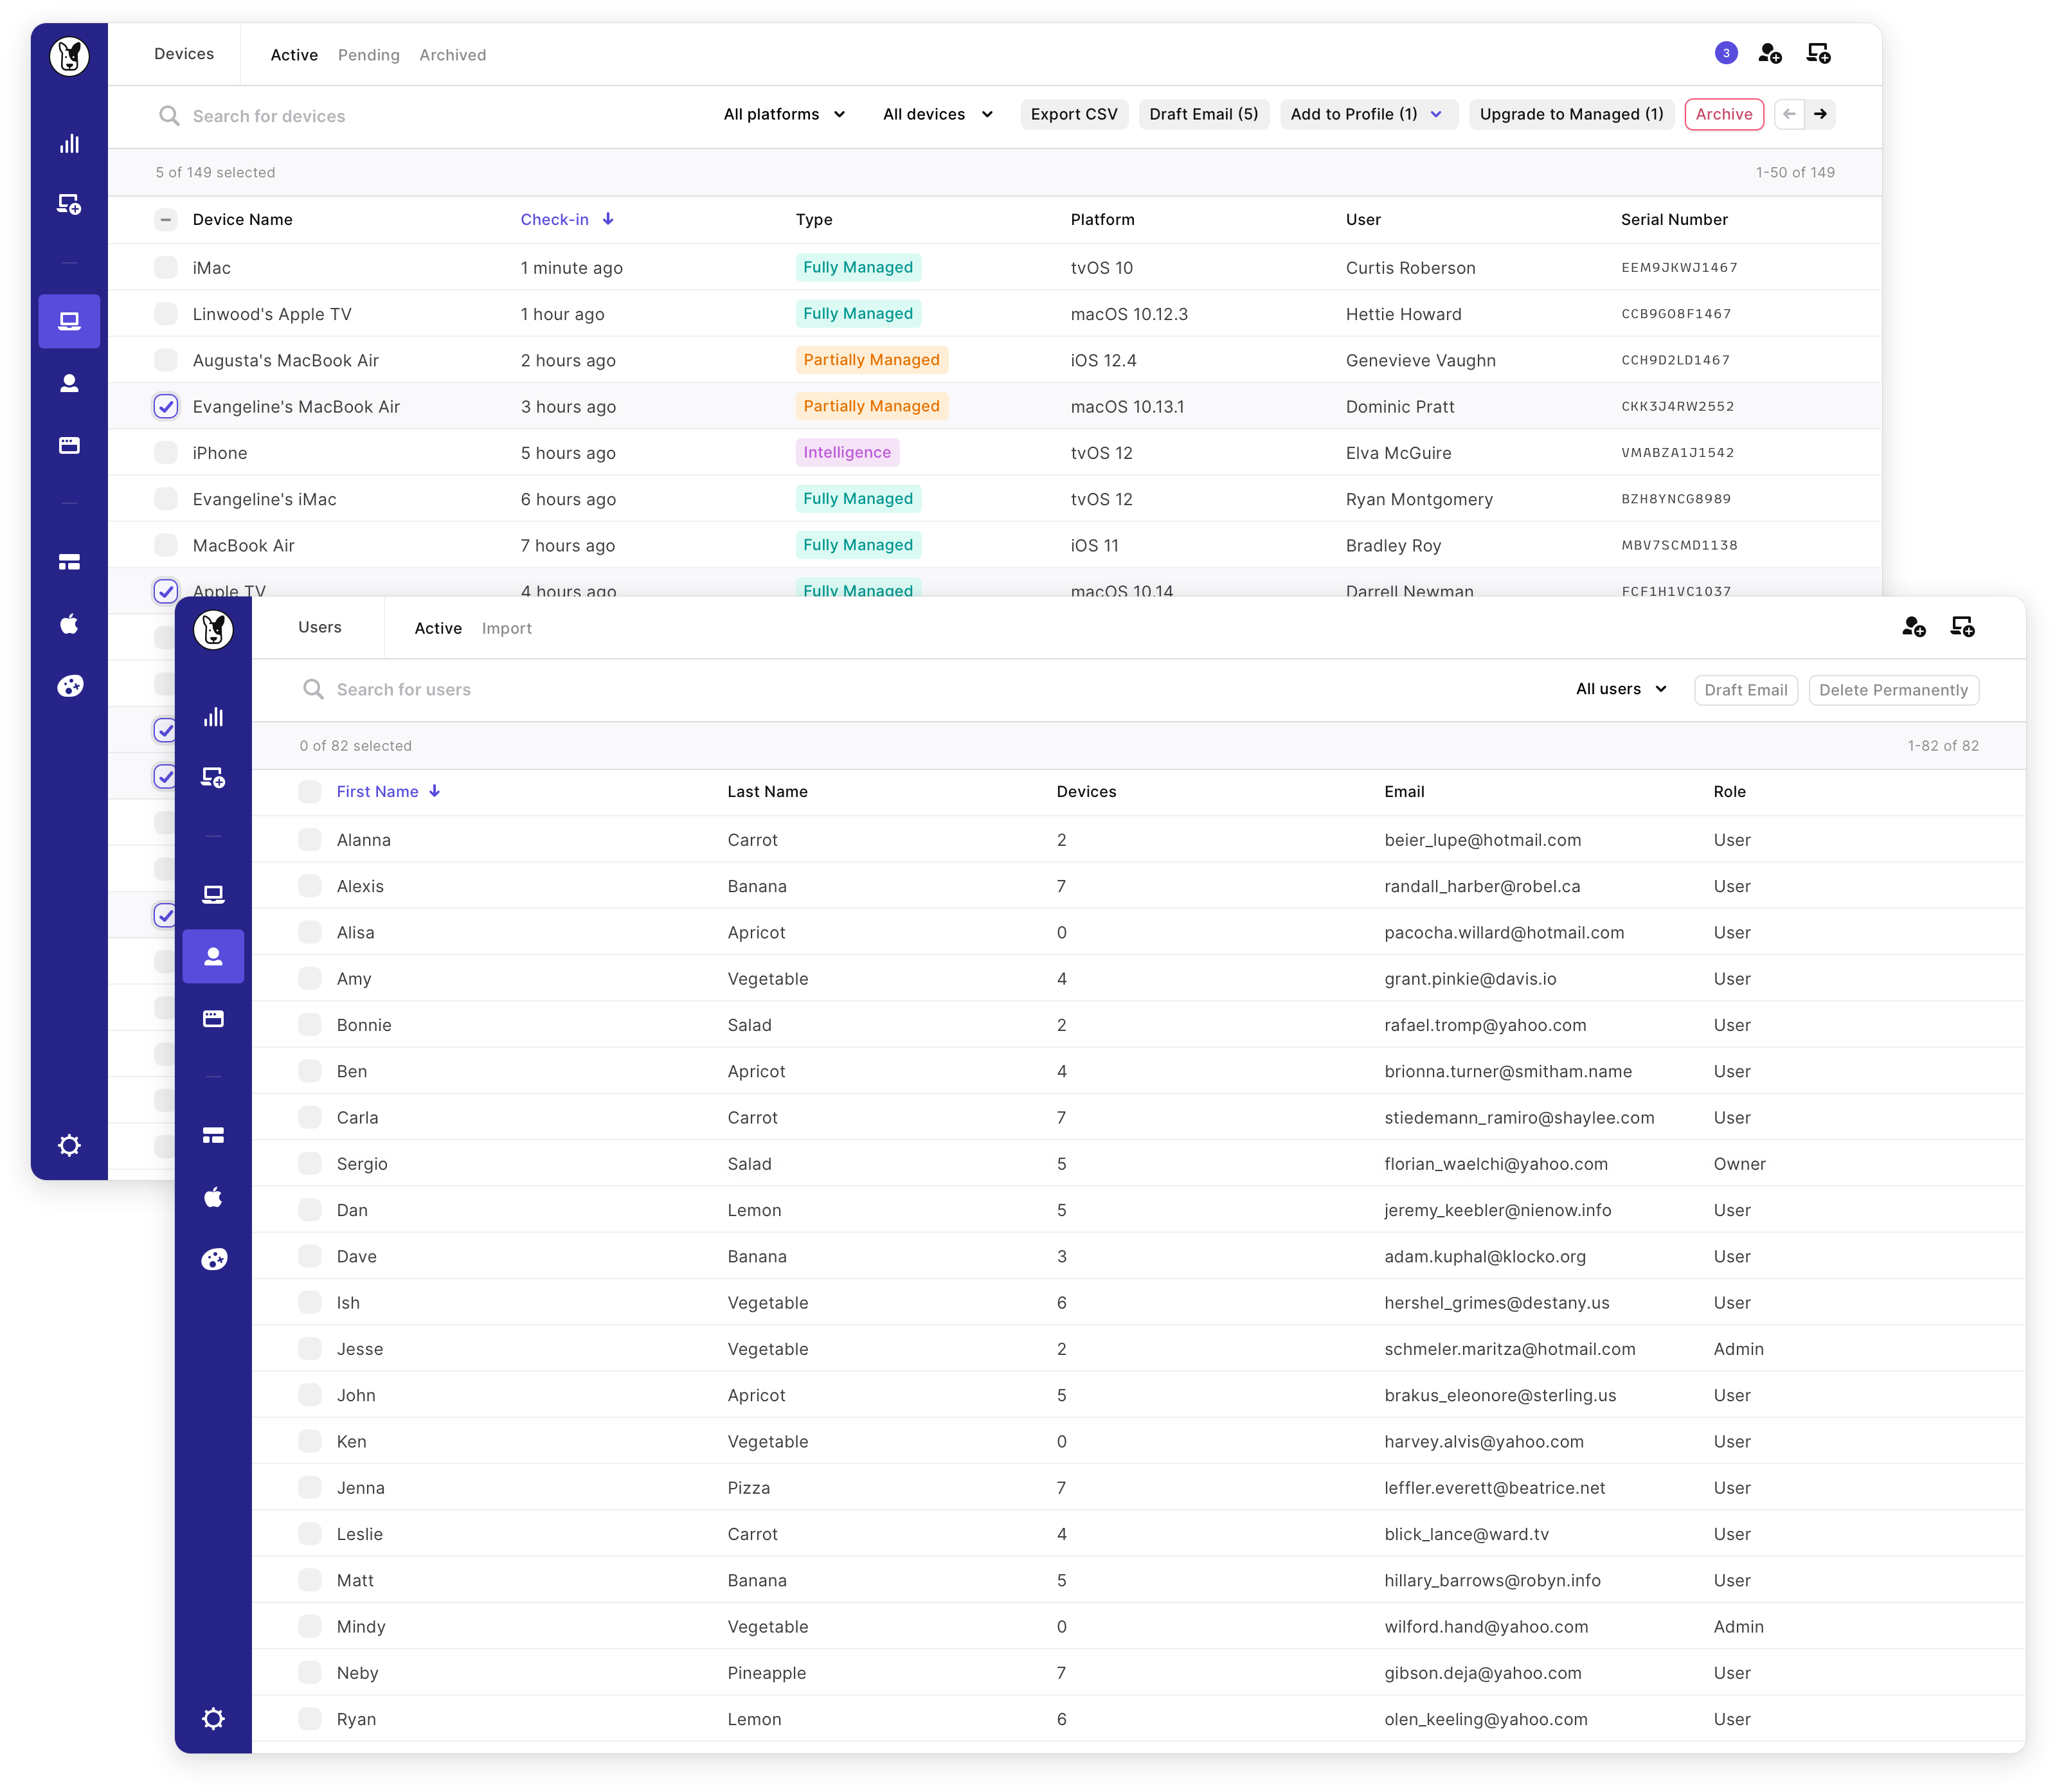The width and height of the screenshot is (2057, 1792).
Task: Check the iMac device row checkbox
Action: tap(166, 267)
